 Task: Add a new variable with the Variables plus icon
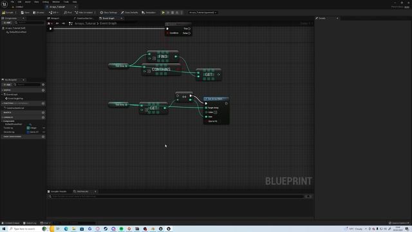pyautogui.click(x=43, y=117)
